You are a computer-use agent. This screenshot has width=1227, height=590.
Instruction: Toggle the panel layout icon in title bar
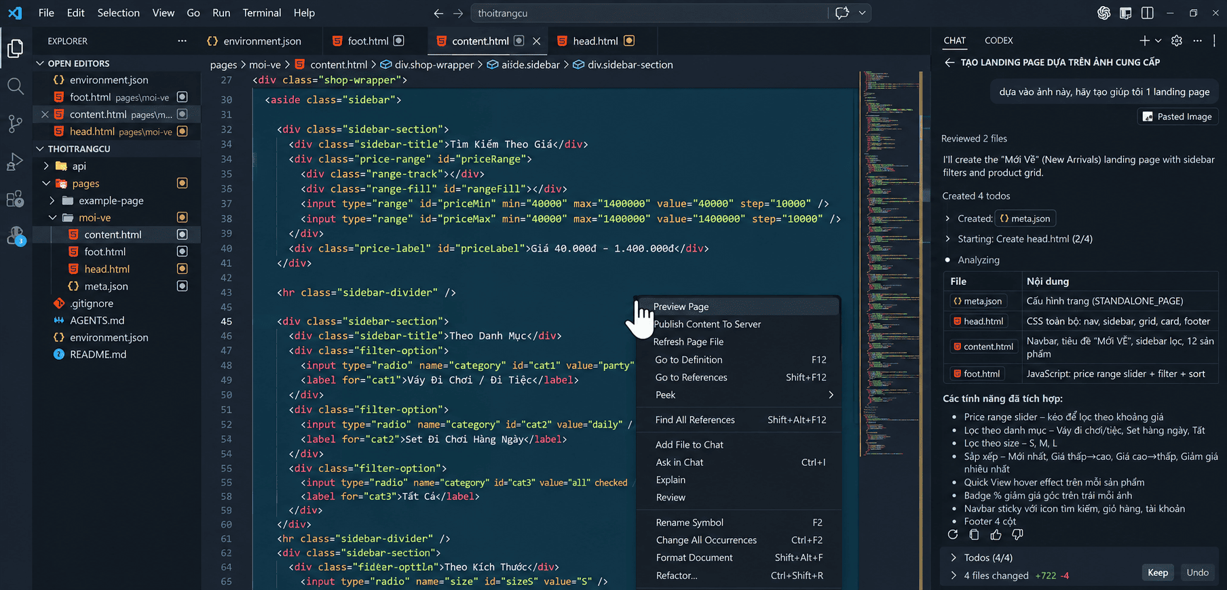[1148, 13]
